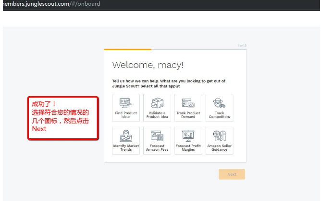This screenshot has width=321, height=201.
Task: Click the 'Tell us how we can help' prompt text
Action: [169, 84]
